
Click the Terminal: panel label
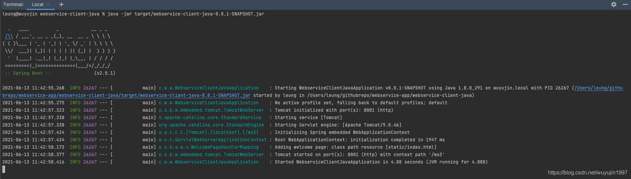(x=13, y=4)
